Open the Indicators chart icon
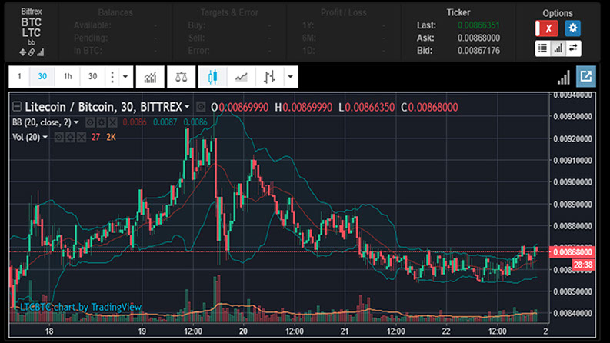 [150, 77]
